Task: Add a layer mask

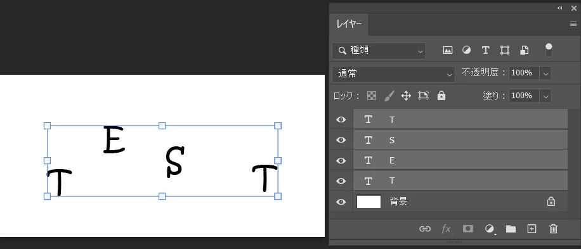Action: [x=467, y=229]
